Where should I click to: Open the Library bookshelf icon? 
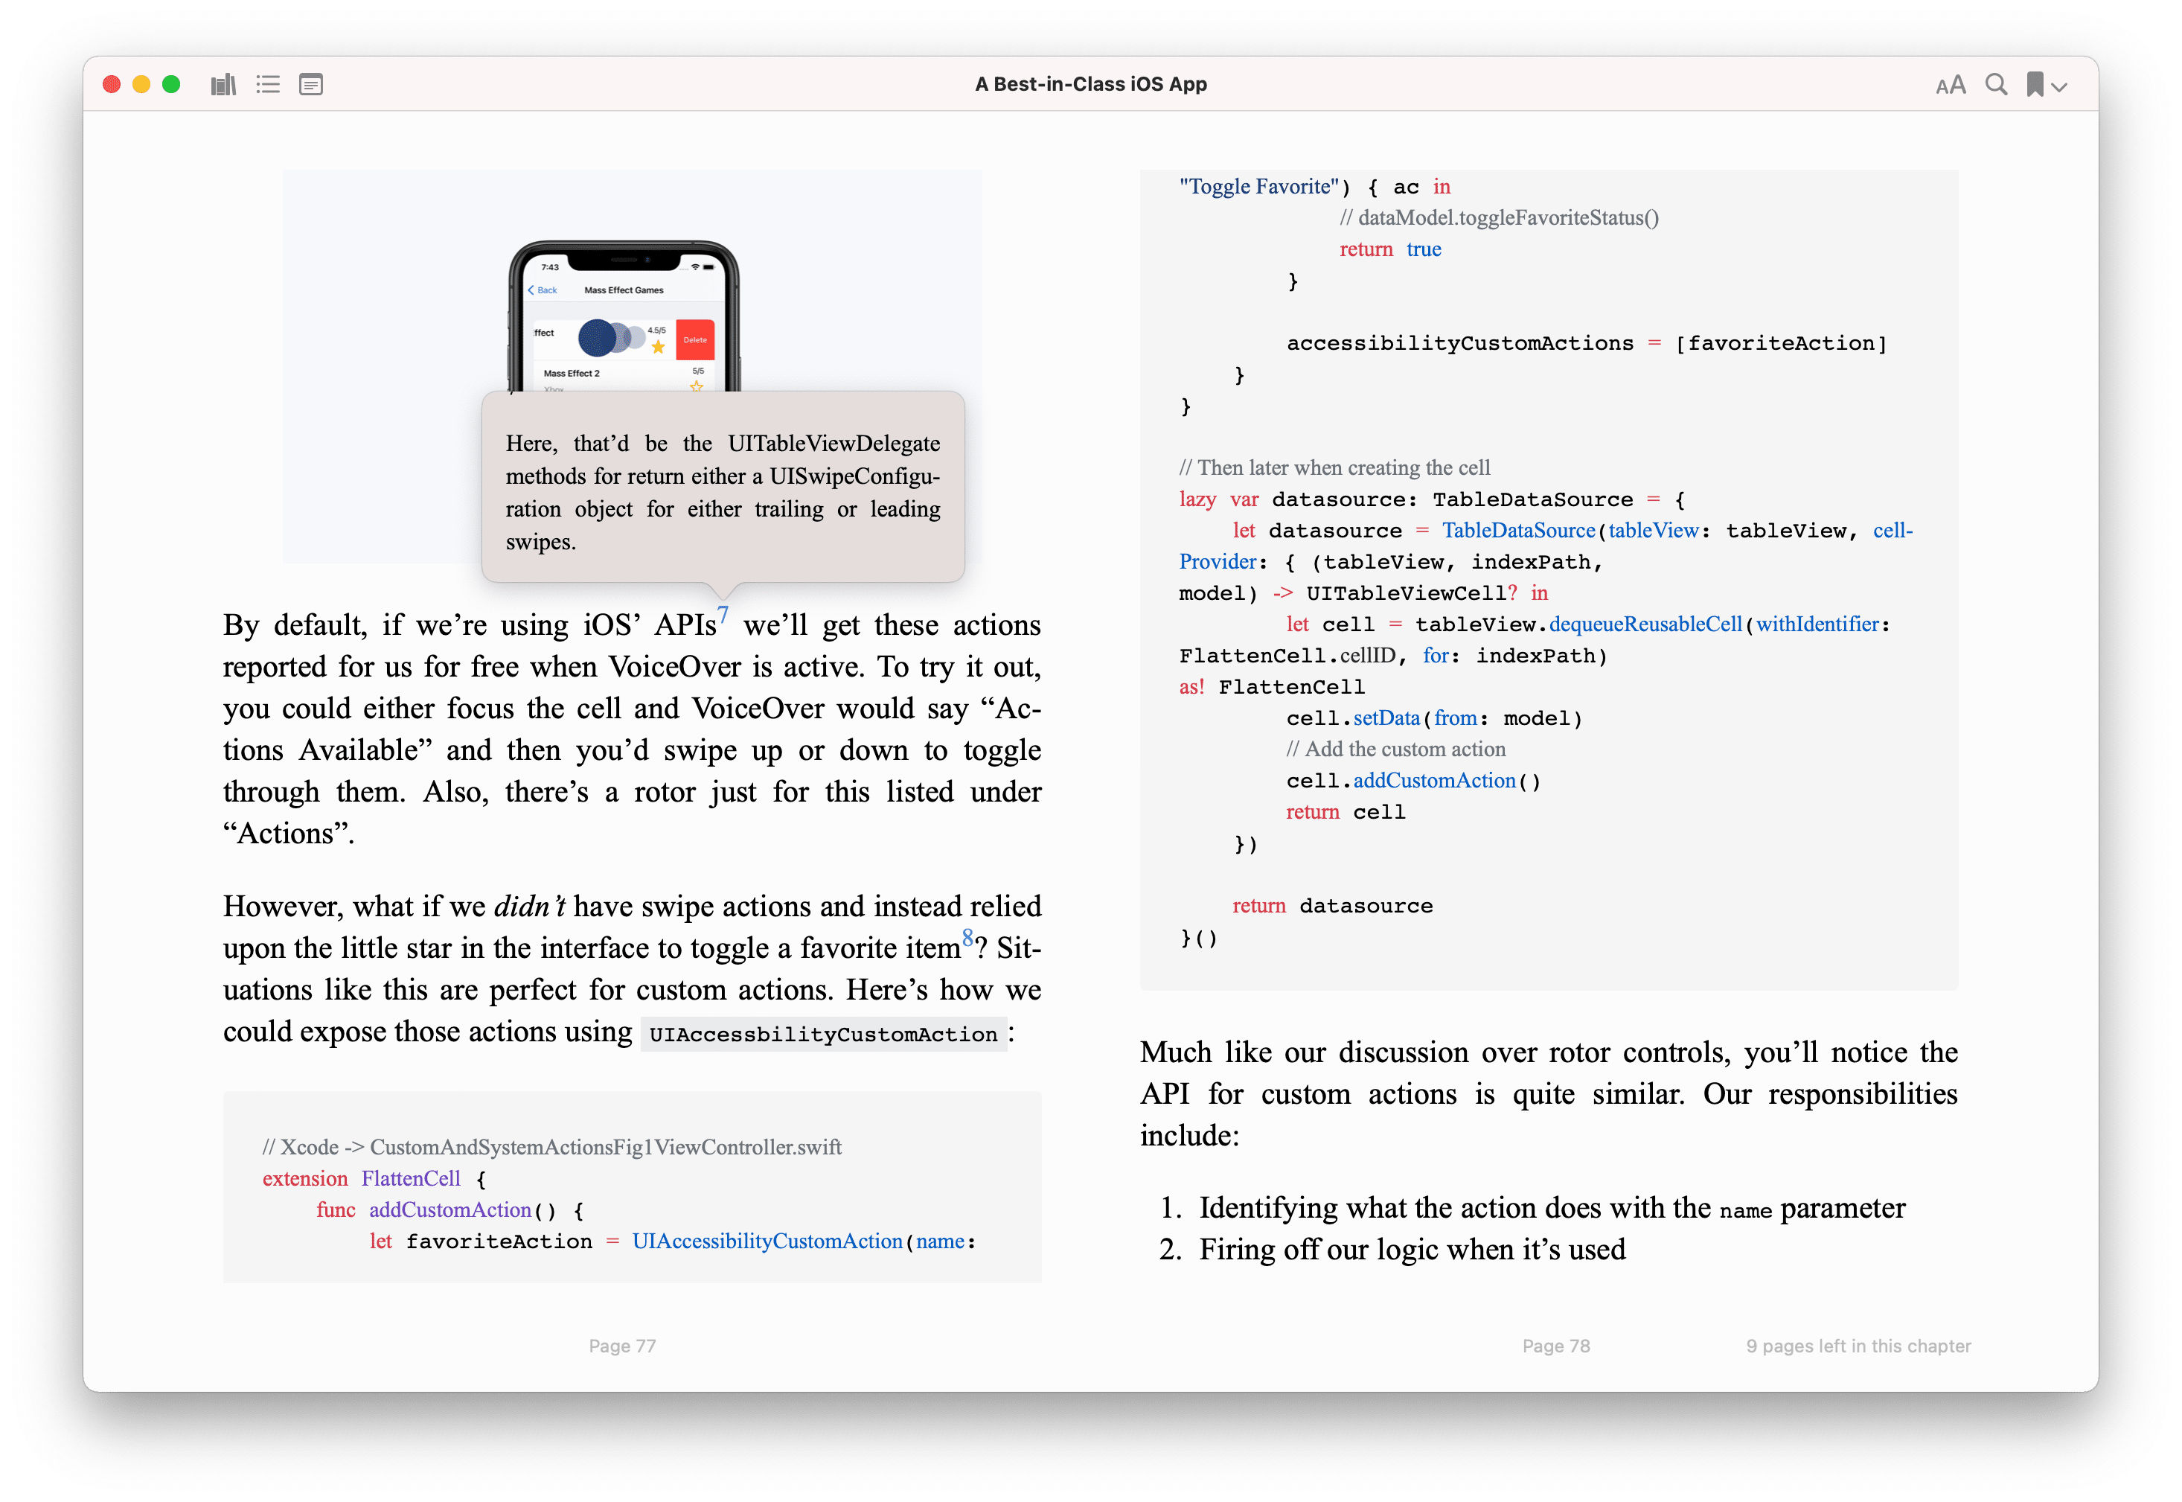(x=223, y=85)
